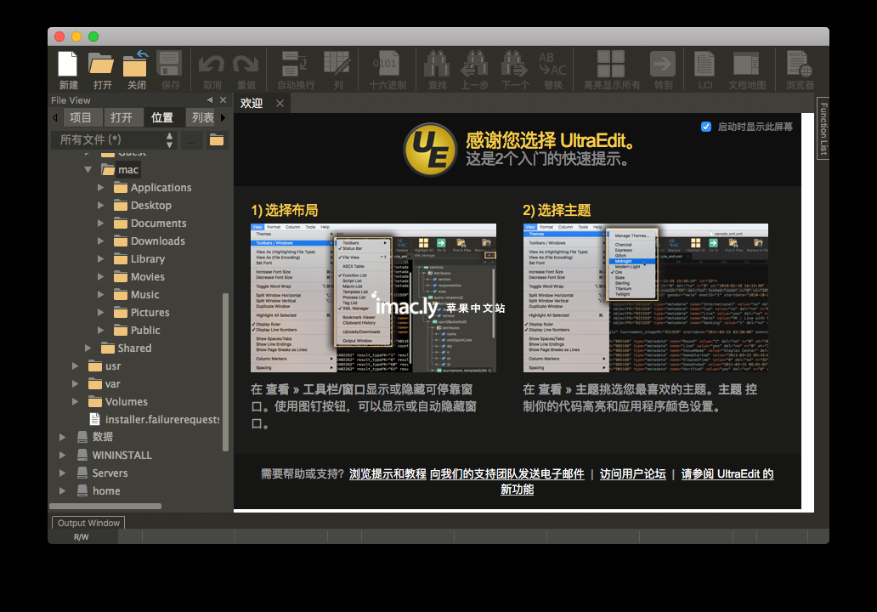Click the 选择布局 layout screenshot thumbnail

373,298
